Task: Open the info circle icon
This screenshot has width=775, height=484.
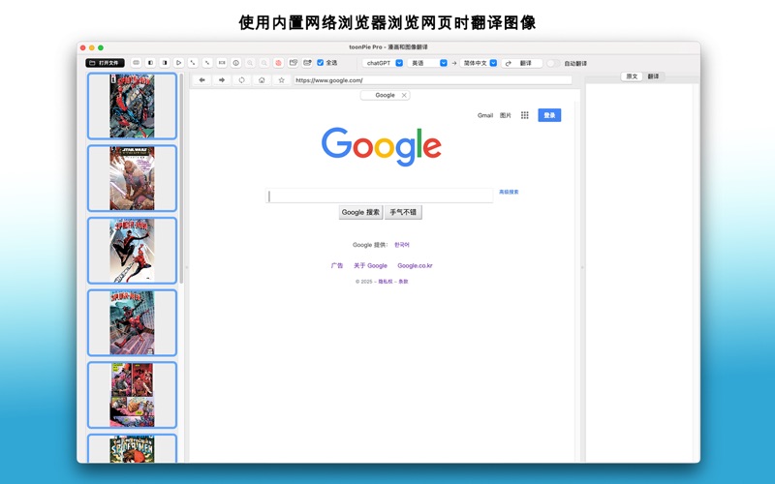Action: (236, 63)
